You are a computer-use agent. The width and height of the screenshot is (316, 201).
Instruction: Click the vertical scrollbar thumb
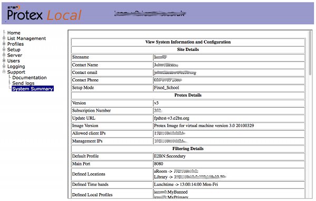click(310, 53)
